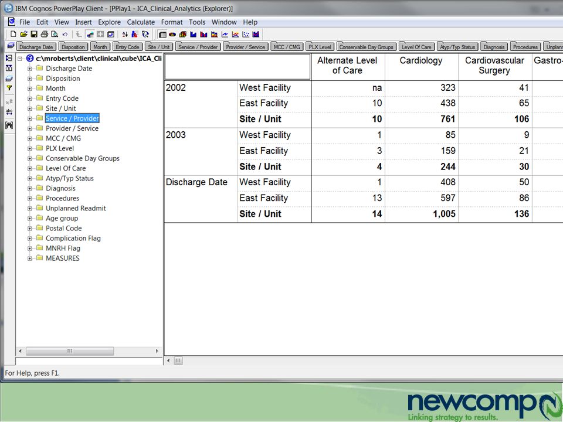Select the multiline chart display icon
The height and width of the screenshot is (422, 563).
(x=235, y=35)
